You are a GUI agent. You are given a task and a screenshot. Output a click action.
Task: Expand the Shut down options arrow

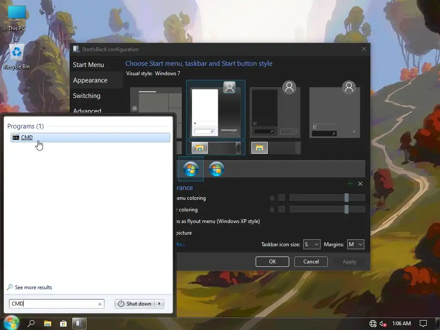(159, 304)
